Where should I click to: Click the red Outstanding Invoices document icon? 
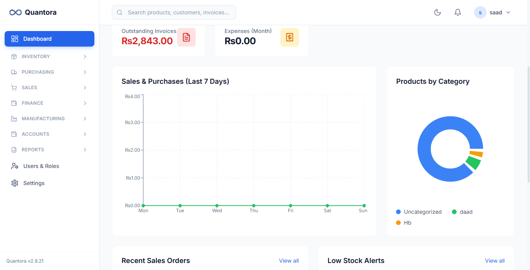point(186,37)
